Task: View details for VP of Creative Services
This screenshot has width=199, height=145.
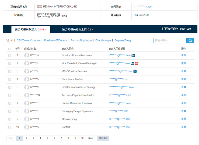Action: point(184,71)
